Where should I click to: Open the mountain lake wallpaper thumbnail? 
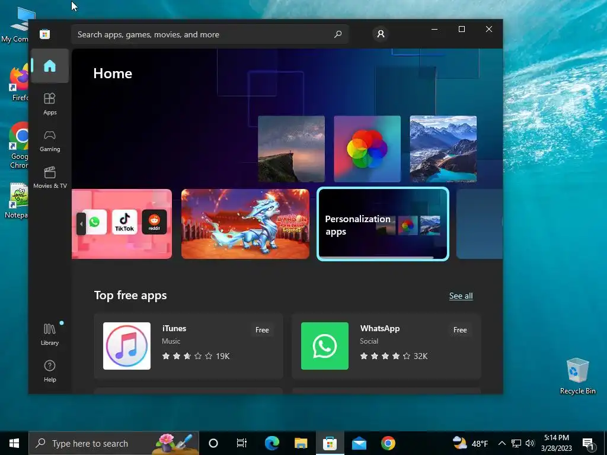(x=443, y=149)
